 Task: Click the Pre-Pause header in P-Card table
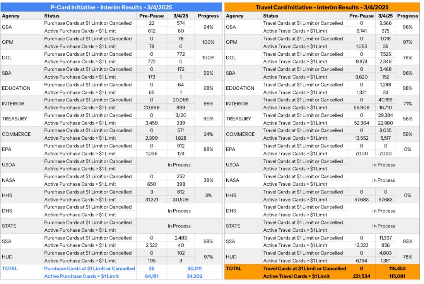click(x=151, y=16)
